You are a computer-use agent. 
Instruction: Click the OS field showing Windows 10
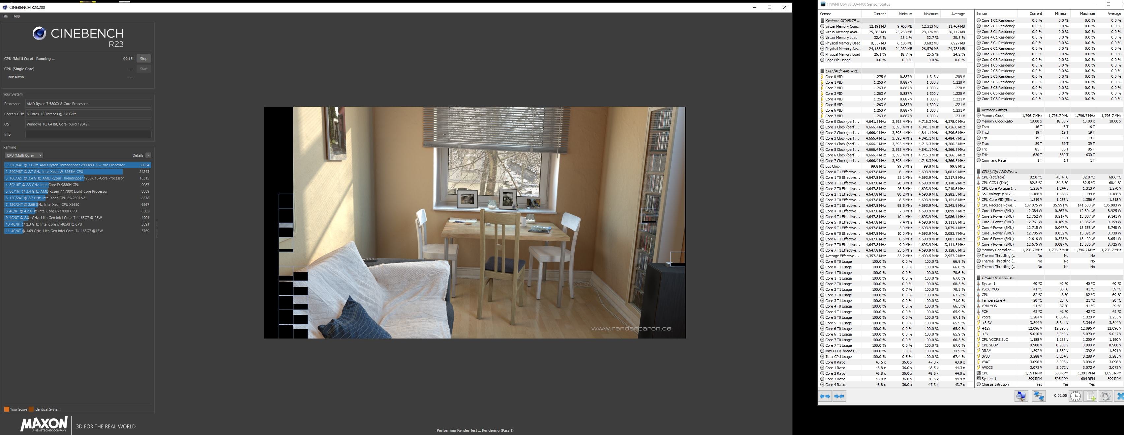(x=88, y=124)
